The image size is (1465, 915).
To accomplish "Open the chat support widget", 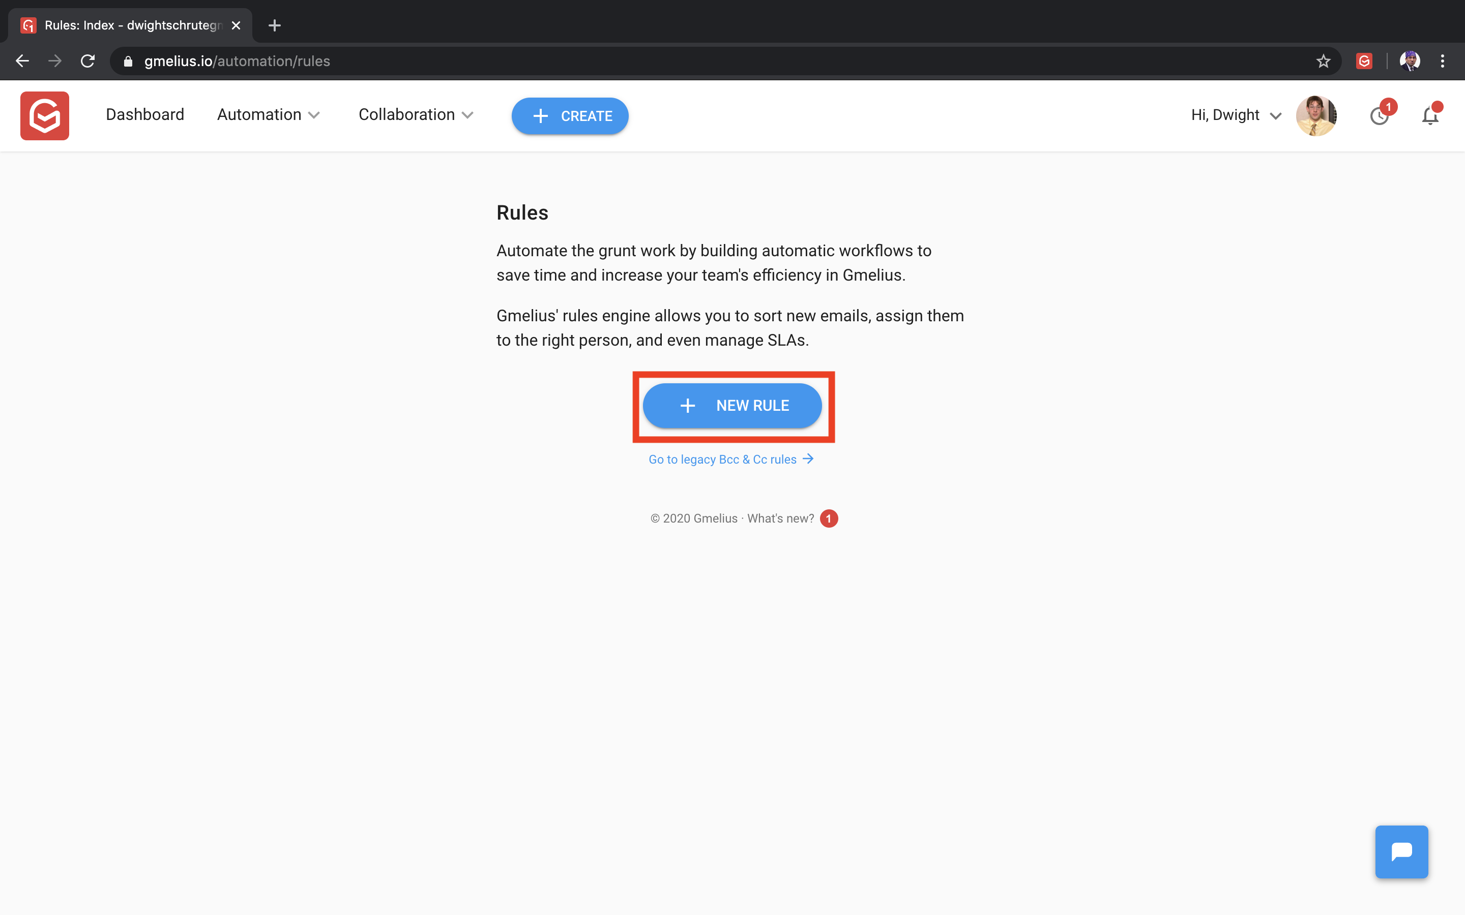I will (x=1401, y=851).
